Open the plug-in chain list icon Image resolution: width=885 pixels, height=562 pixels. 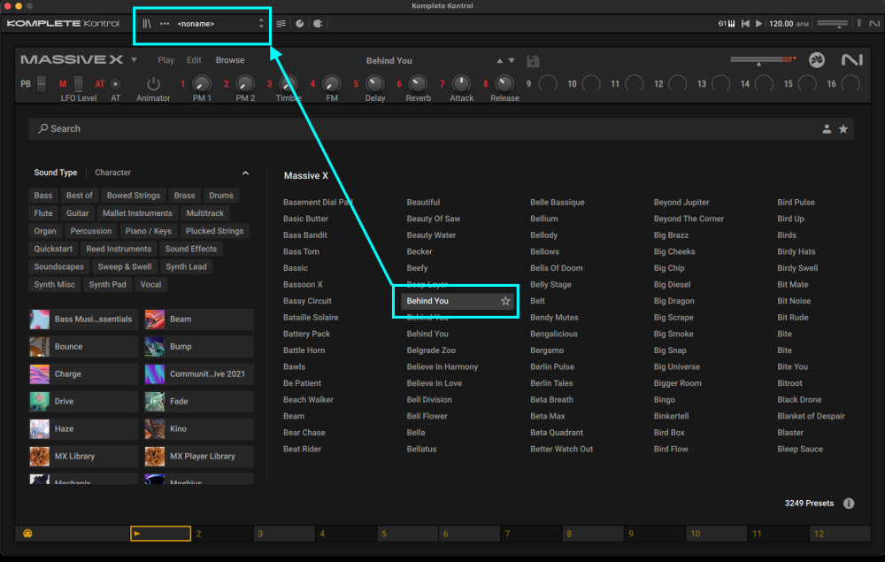281,24
